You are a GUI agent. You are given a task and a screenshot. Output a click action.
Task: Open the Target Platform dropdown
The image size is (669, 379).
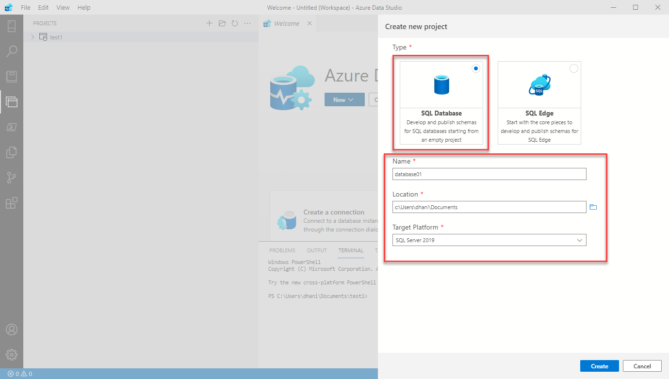coord(489,240)
